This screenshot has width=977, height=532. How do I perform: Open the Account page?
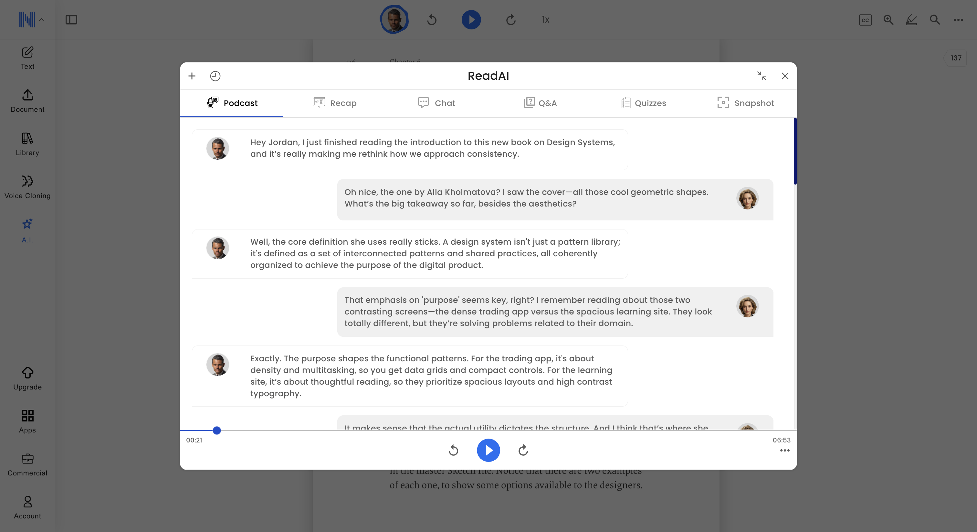click(x=27, y=507)
